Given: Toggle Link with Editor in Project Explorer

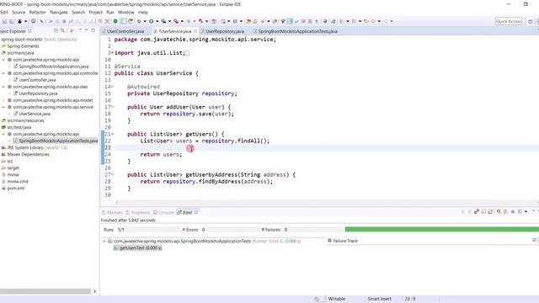Looking at the screenshot, I should [62, 31].
